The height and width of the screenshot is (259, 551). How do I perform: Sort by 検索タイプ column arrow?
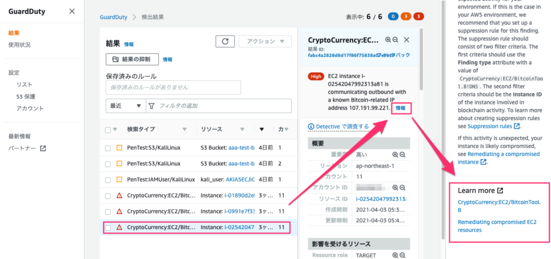pyautogui.click(x=185, y=130)
